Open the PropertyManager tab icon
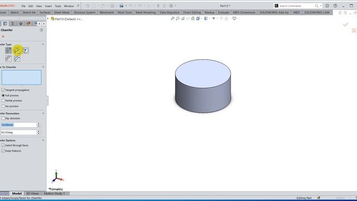 click(x=5, y=23)
